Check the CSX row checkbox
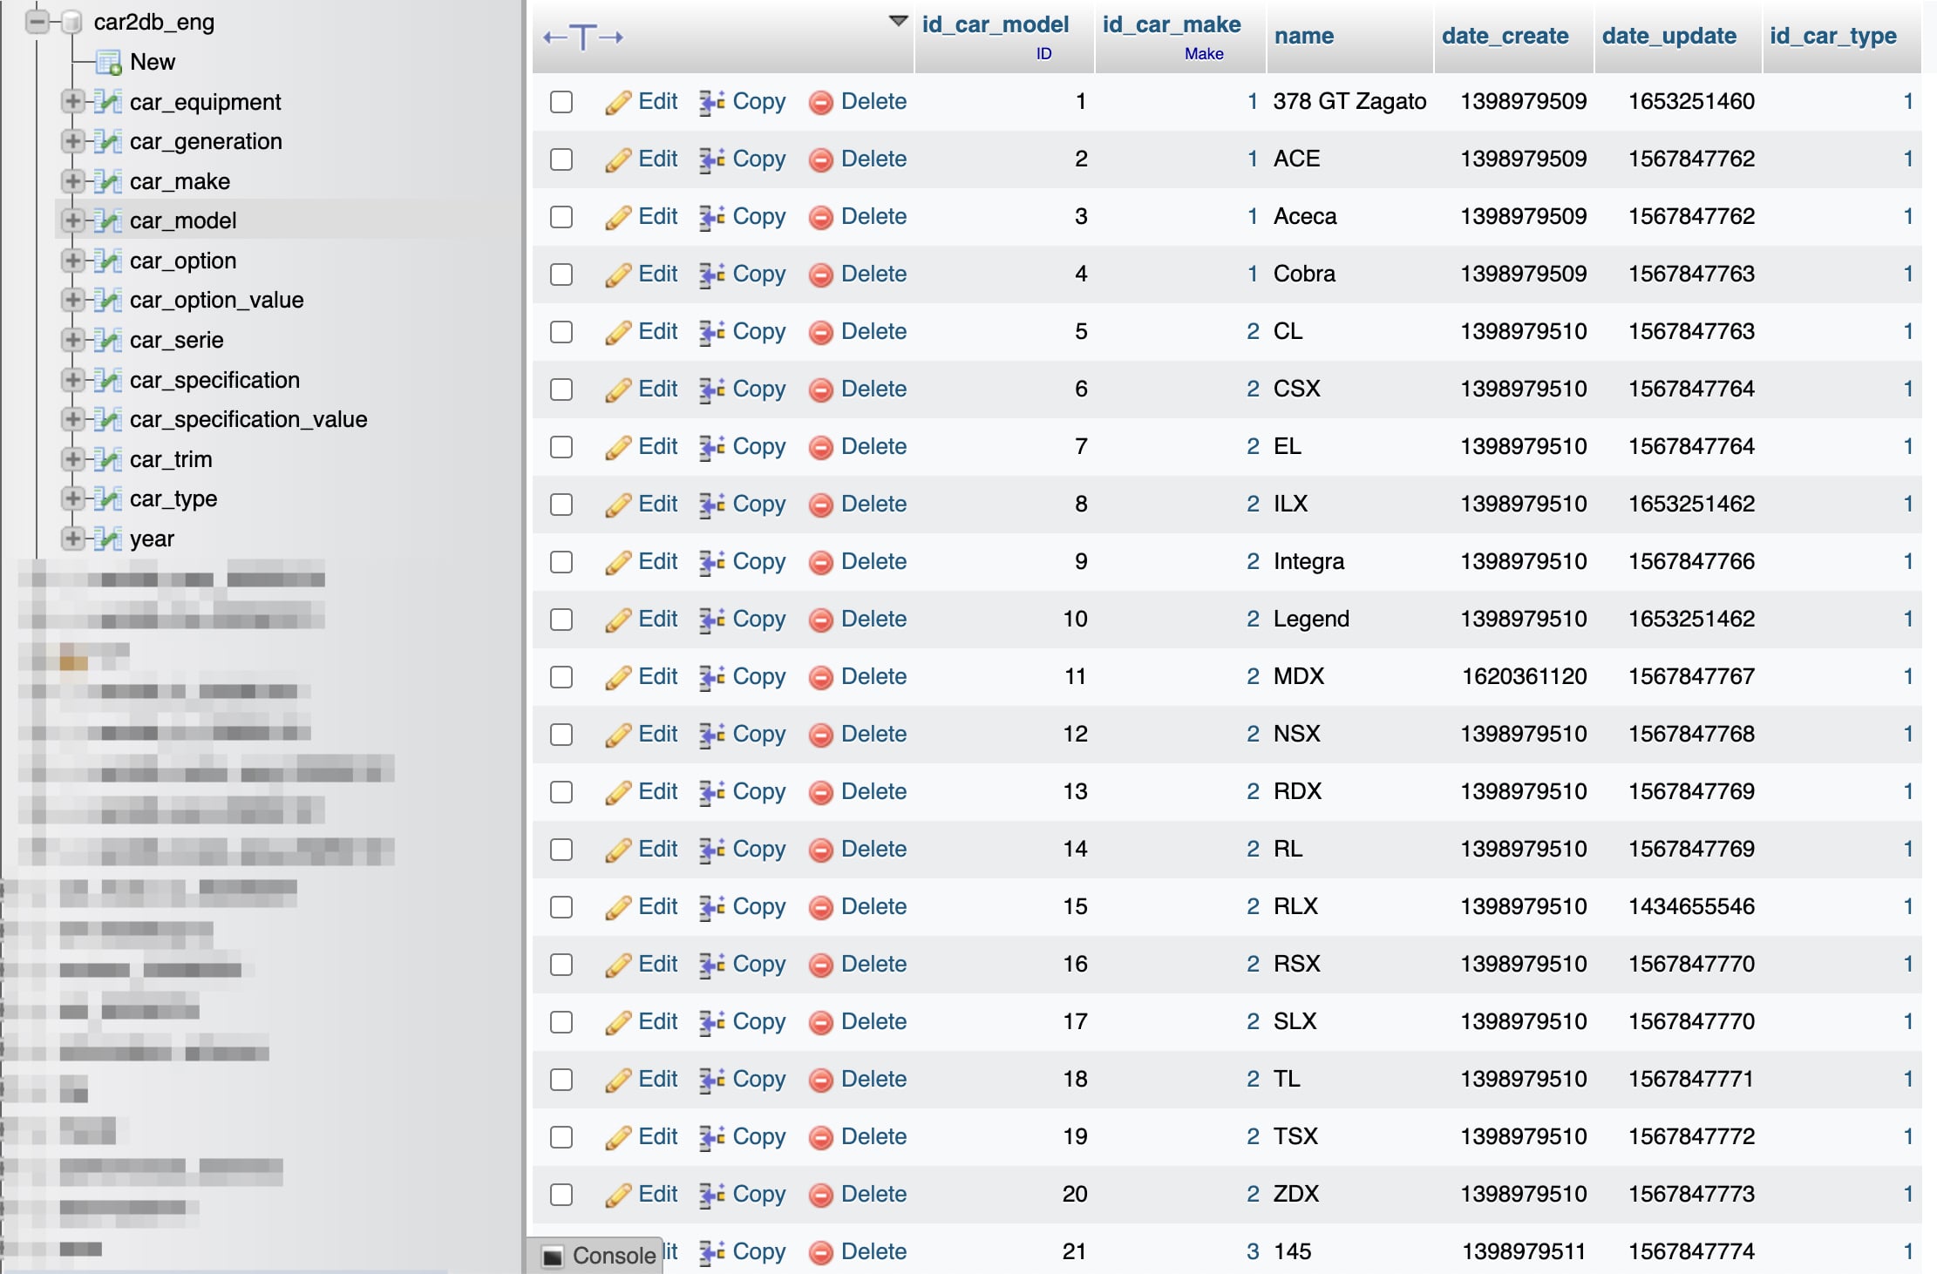This screenshot has width=1937, height=1274. pos(561,390)
